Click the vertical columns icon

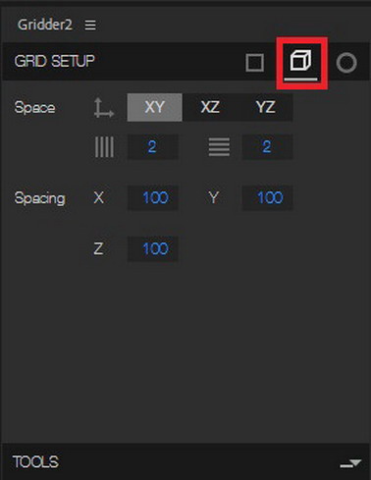[104, 147]
